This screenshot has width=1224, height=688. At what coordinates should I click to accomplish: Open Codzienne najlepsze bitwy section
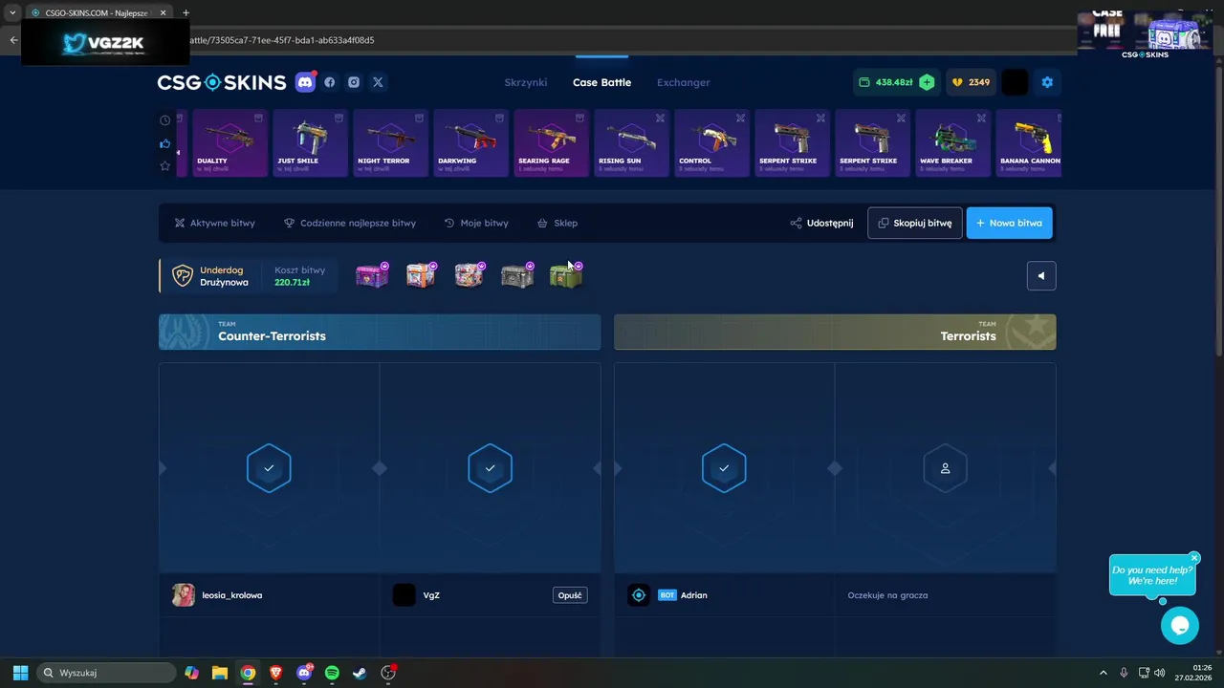(350, 223)
